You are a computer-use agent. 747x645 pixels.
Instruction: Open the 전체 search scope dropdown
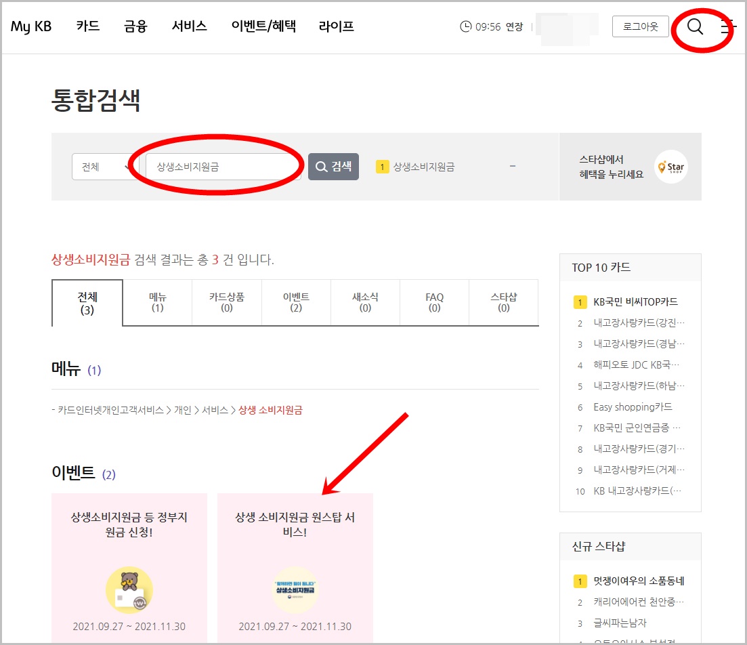104,167
